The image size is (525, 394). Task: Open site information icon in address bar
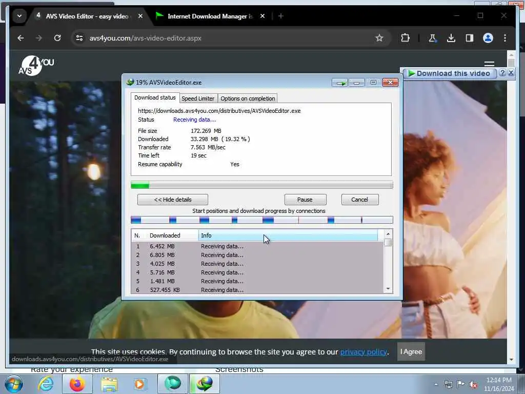pos(79,38)
